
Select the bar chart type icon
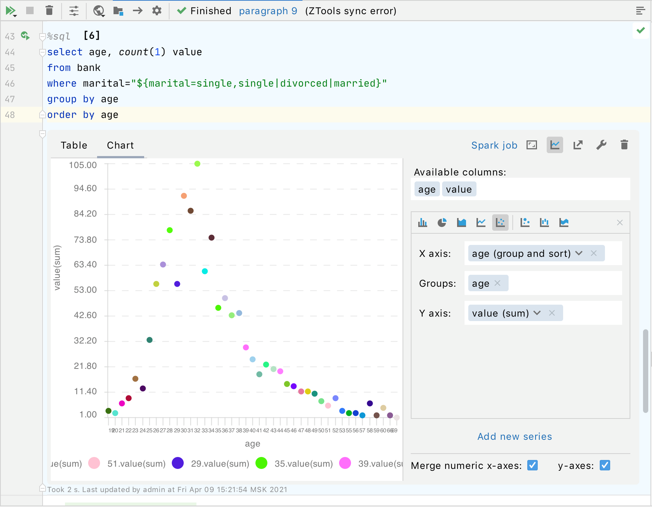tap(423, 223)
